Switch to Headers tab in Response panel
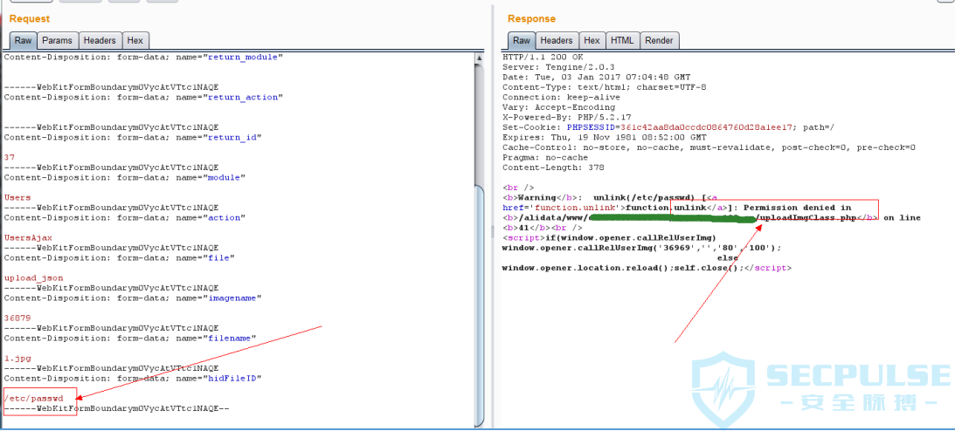Screen dimensions: 955x431 (557, 41)
